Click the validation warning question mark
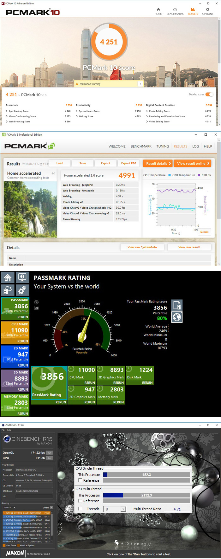221x559 pixels. pos(140,84)
